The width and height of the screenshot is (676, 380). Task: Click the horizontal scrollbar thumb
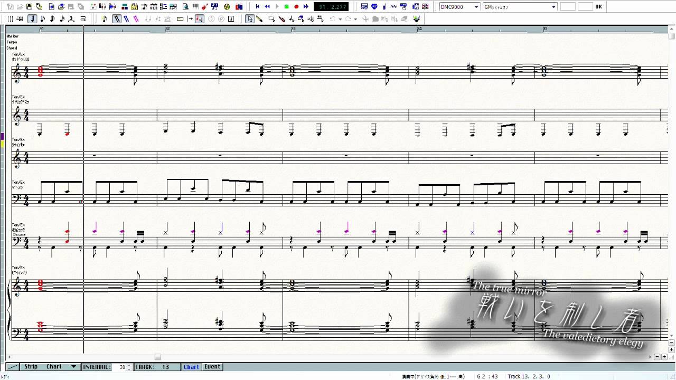coord(157,357)
